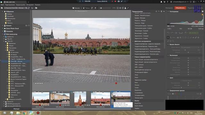Switch to the Менеджер module tab

[x=169, y=8]
